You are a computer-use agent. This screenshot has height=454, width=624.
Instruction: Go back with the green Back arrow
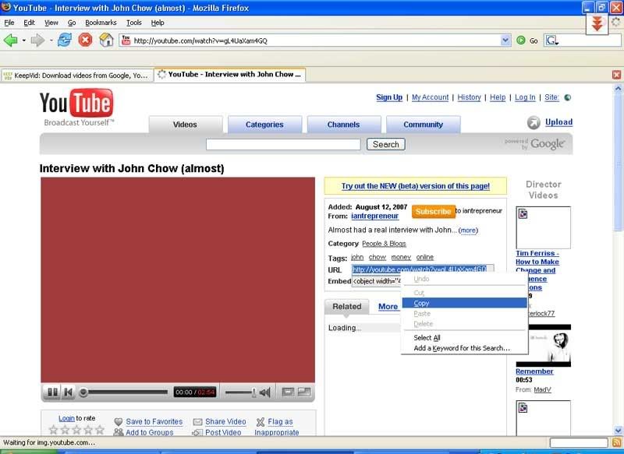click(x=10, y=40)
